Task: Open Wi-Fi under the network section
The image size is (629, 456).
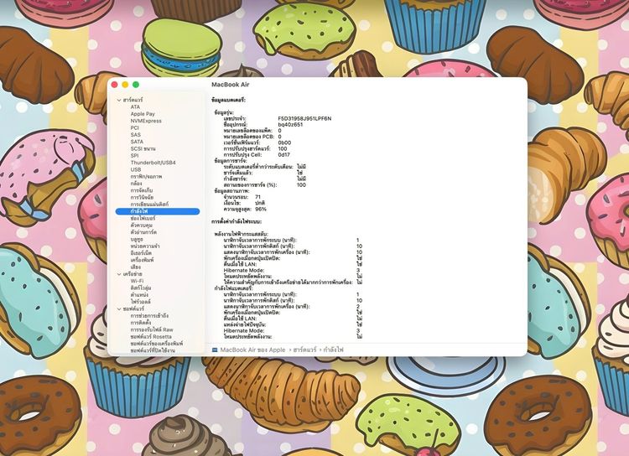Action: click(x=137, y=281)
